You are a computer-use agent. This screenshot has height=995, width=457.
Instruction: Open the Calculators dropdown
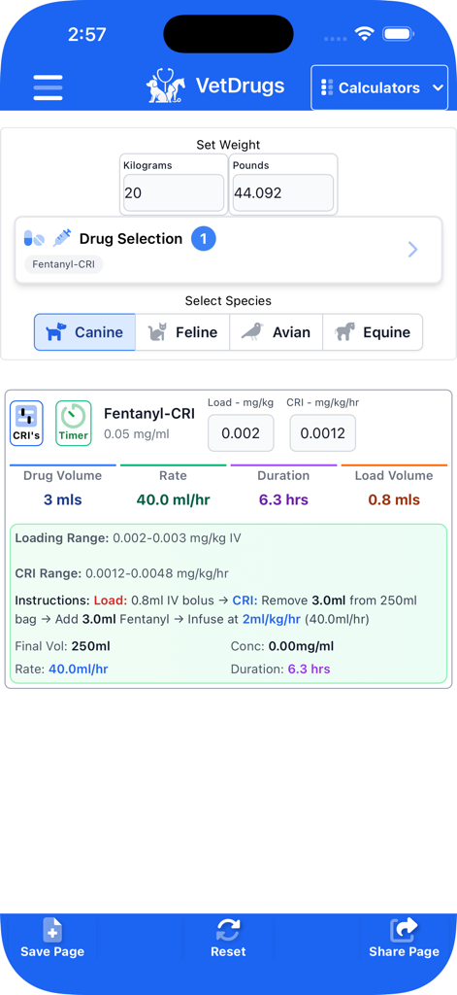click(379, 87)
